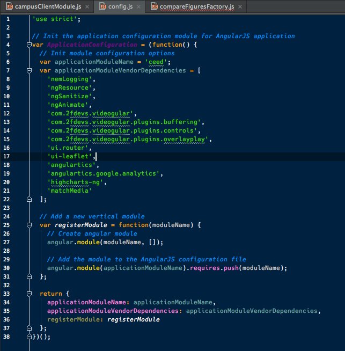
Task: Click the 'ngSanitize' dependency string
Action: point(70,96)
